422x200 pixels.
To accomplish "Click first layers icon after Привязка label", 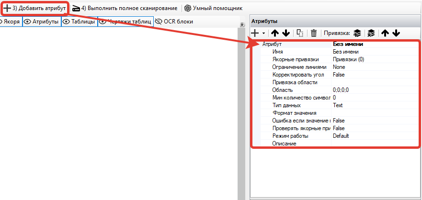I will click(x=357, y=33).
